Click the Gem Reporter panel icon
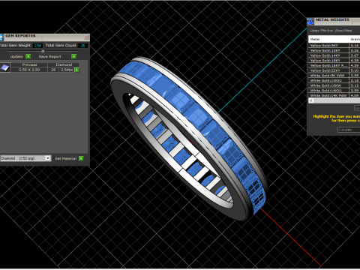Screen dimensions: 360x270 point(1,37)
